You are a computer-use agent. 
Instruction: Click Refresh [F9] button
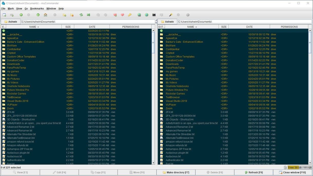pos(253,172)
